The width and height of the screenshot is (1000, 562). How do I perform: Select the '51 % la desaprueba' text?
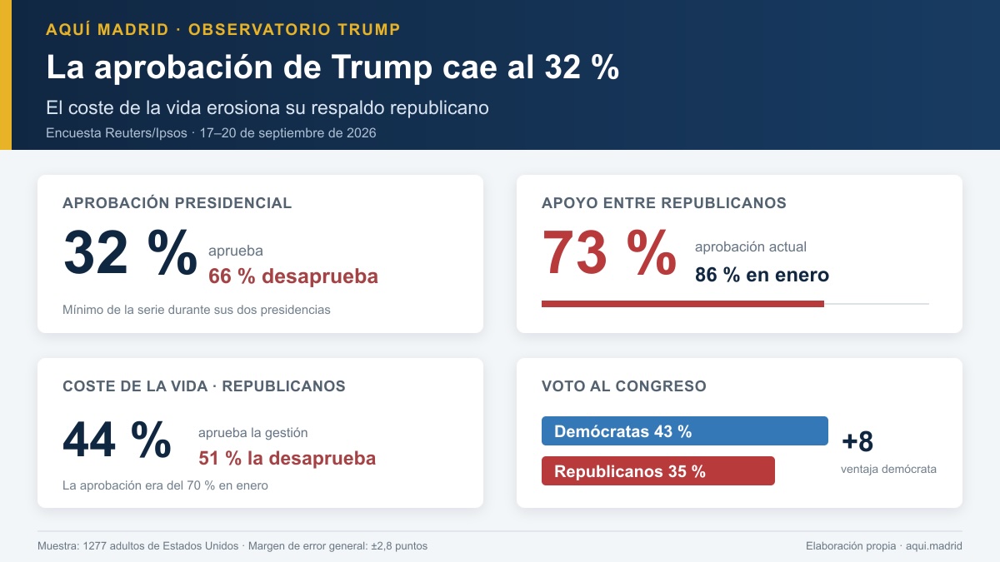coord(287,458)
